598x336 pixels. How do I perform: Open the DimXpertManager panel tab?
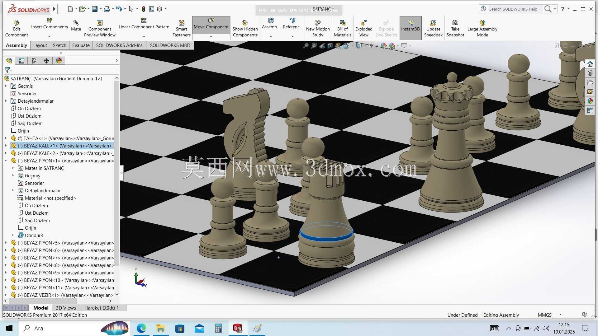point(46,61)
